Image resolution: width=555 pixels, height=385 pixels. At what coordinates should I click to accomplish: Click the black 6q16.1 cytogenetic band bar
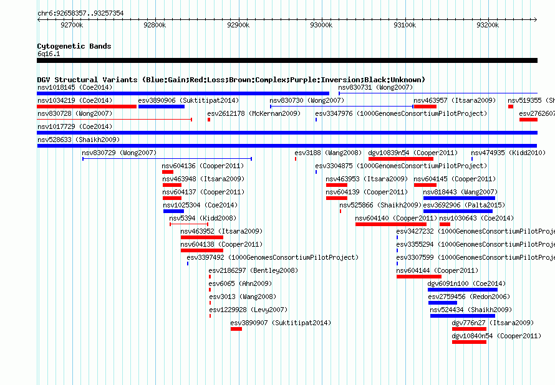287,60
